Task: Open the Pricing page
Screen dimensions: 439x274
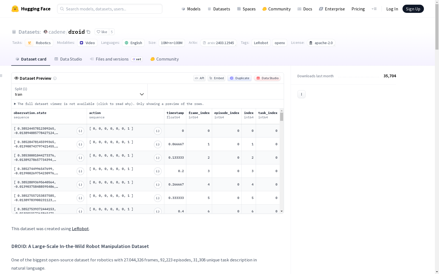Action: tap(358, 9)
